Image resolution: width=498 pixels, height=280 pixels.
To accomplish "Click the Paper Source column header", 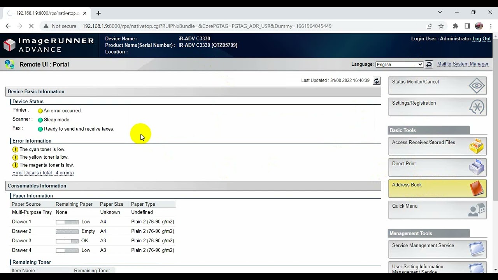I will pos(26,204).
